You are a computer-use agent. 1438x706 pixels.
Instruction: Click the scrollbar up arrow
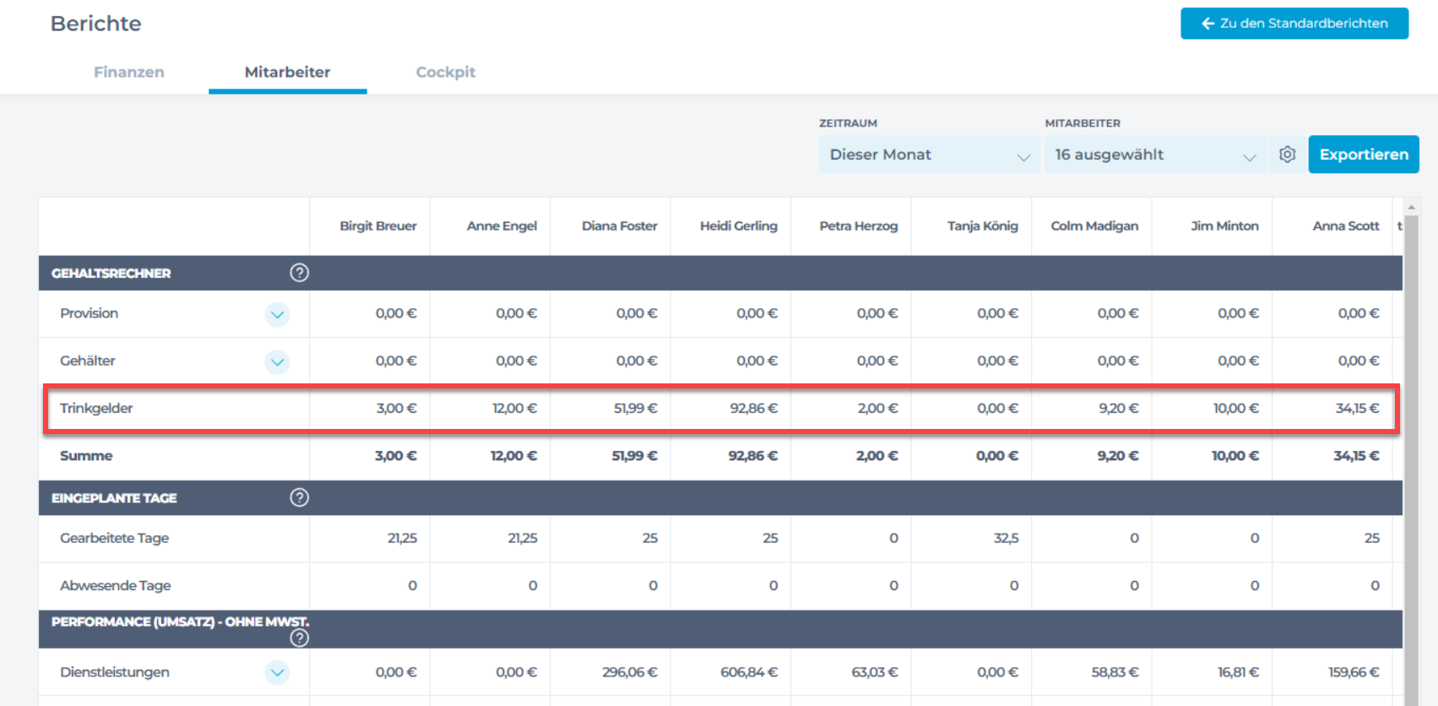click(1411, 207)
